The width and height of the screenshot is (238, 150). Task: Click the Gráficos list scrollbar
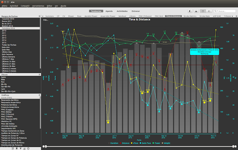(x=41, y=113)
